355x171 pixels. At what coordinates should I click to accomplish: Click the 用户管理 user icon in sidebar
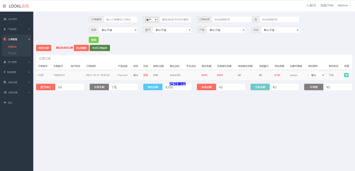coord(5,62)
